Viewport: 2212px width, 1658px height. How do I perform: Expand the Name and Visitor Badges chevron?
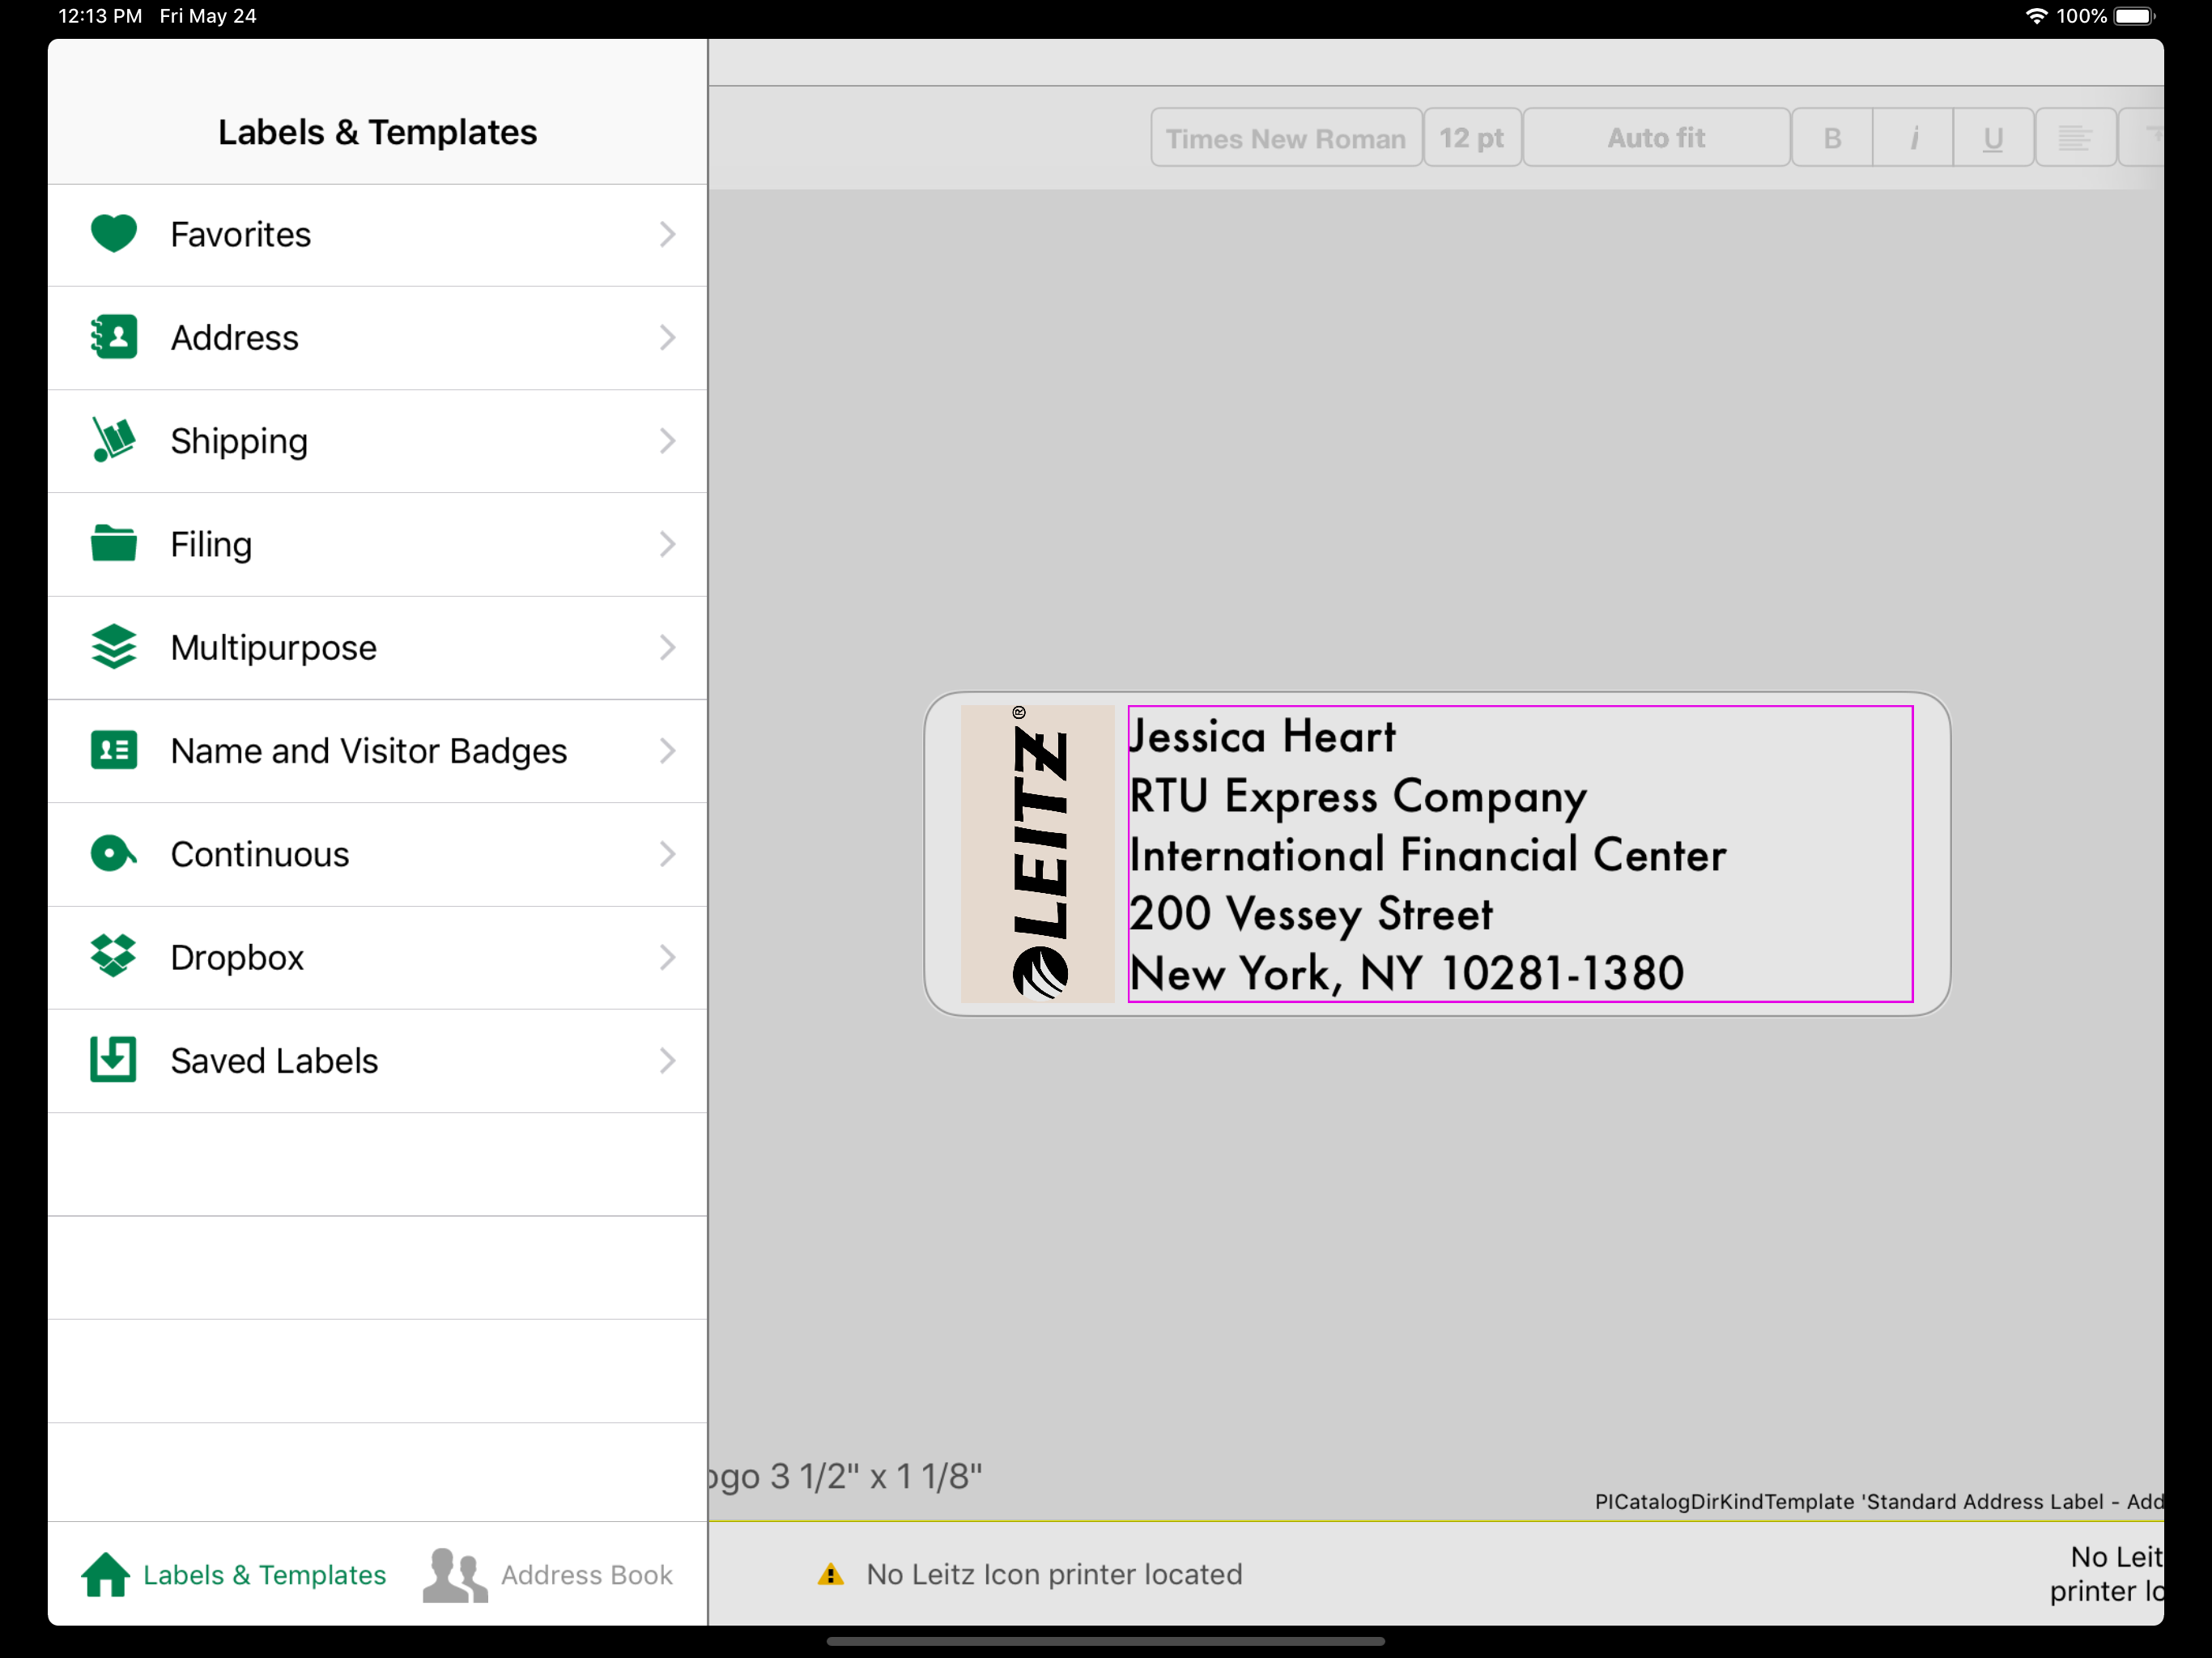667,750
